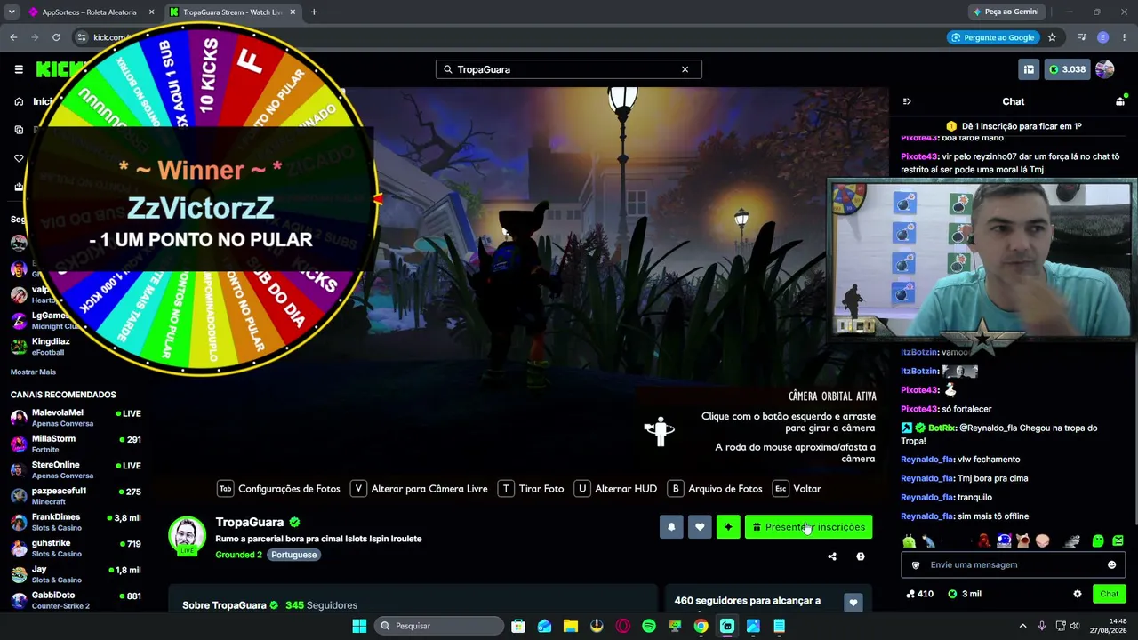Click 'Mostrar Mais' in the sidebar

point(33,372)
